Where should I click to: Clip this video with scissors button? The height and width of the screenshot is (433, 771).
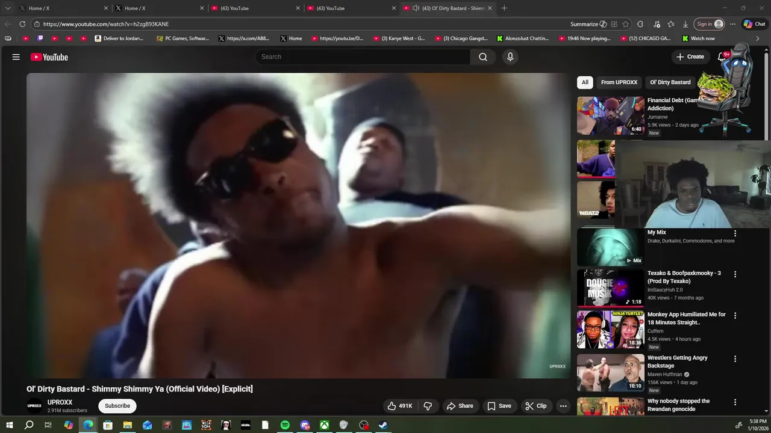tap(536, 406)
